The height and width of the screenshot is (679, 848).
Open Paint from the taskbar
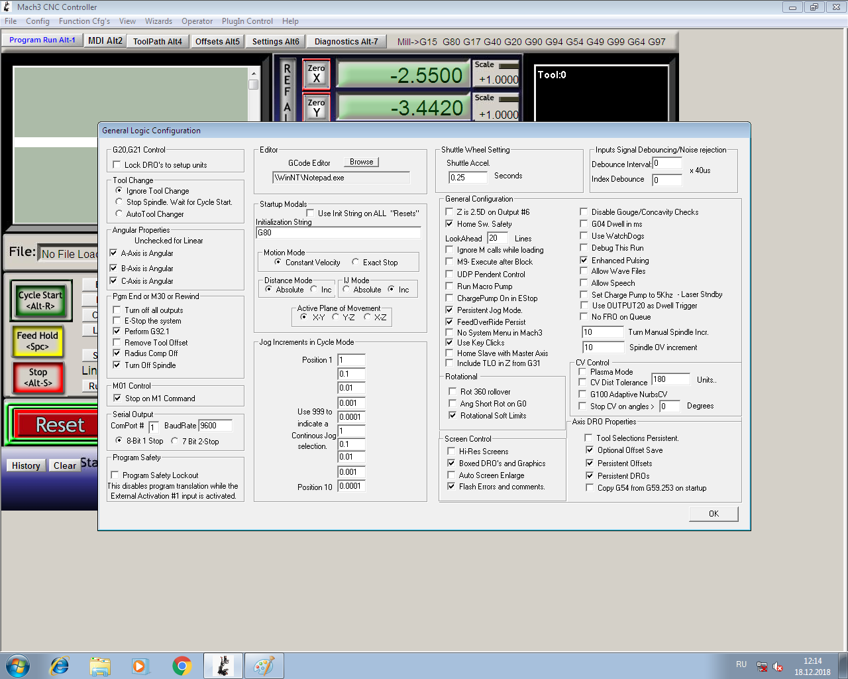pos(264,666)
